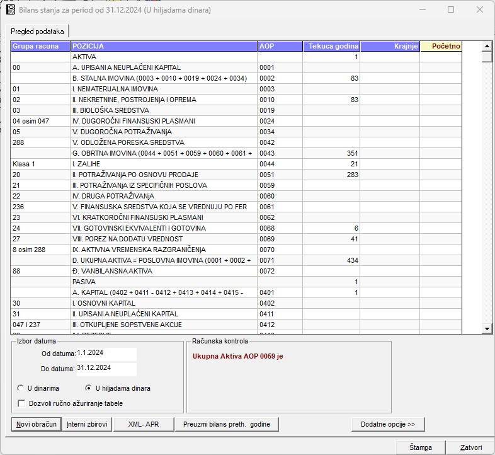Screen dimensions: 495x455
Task: Select the 'U hiljadama dinara' option
Action: (89, 388)
